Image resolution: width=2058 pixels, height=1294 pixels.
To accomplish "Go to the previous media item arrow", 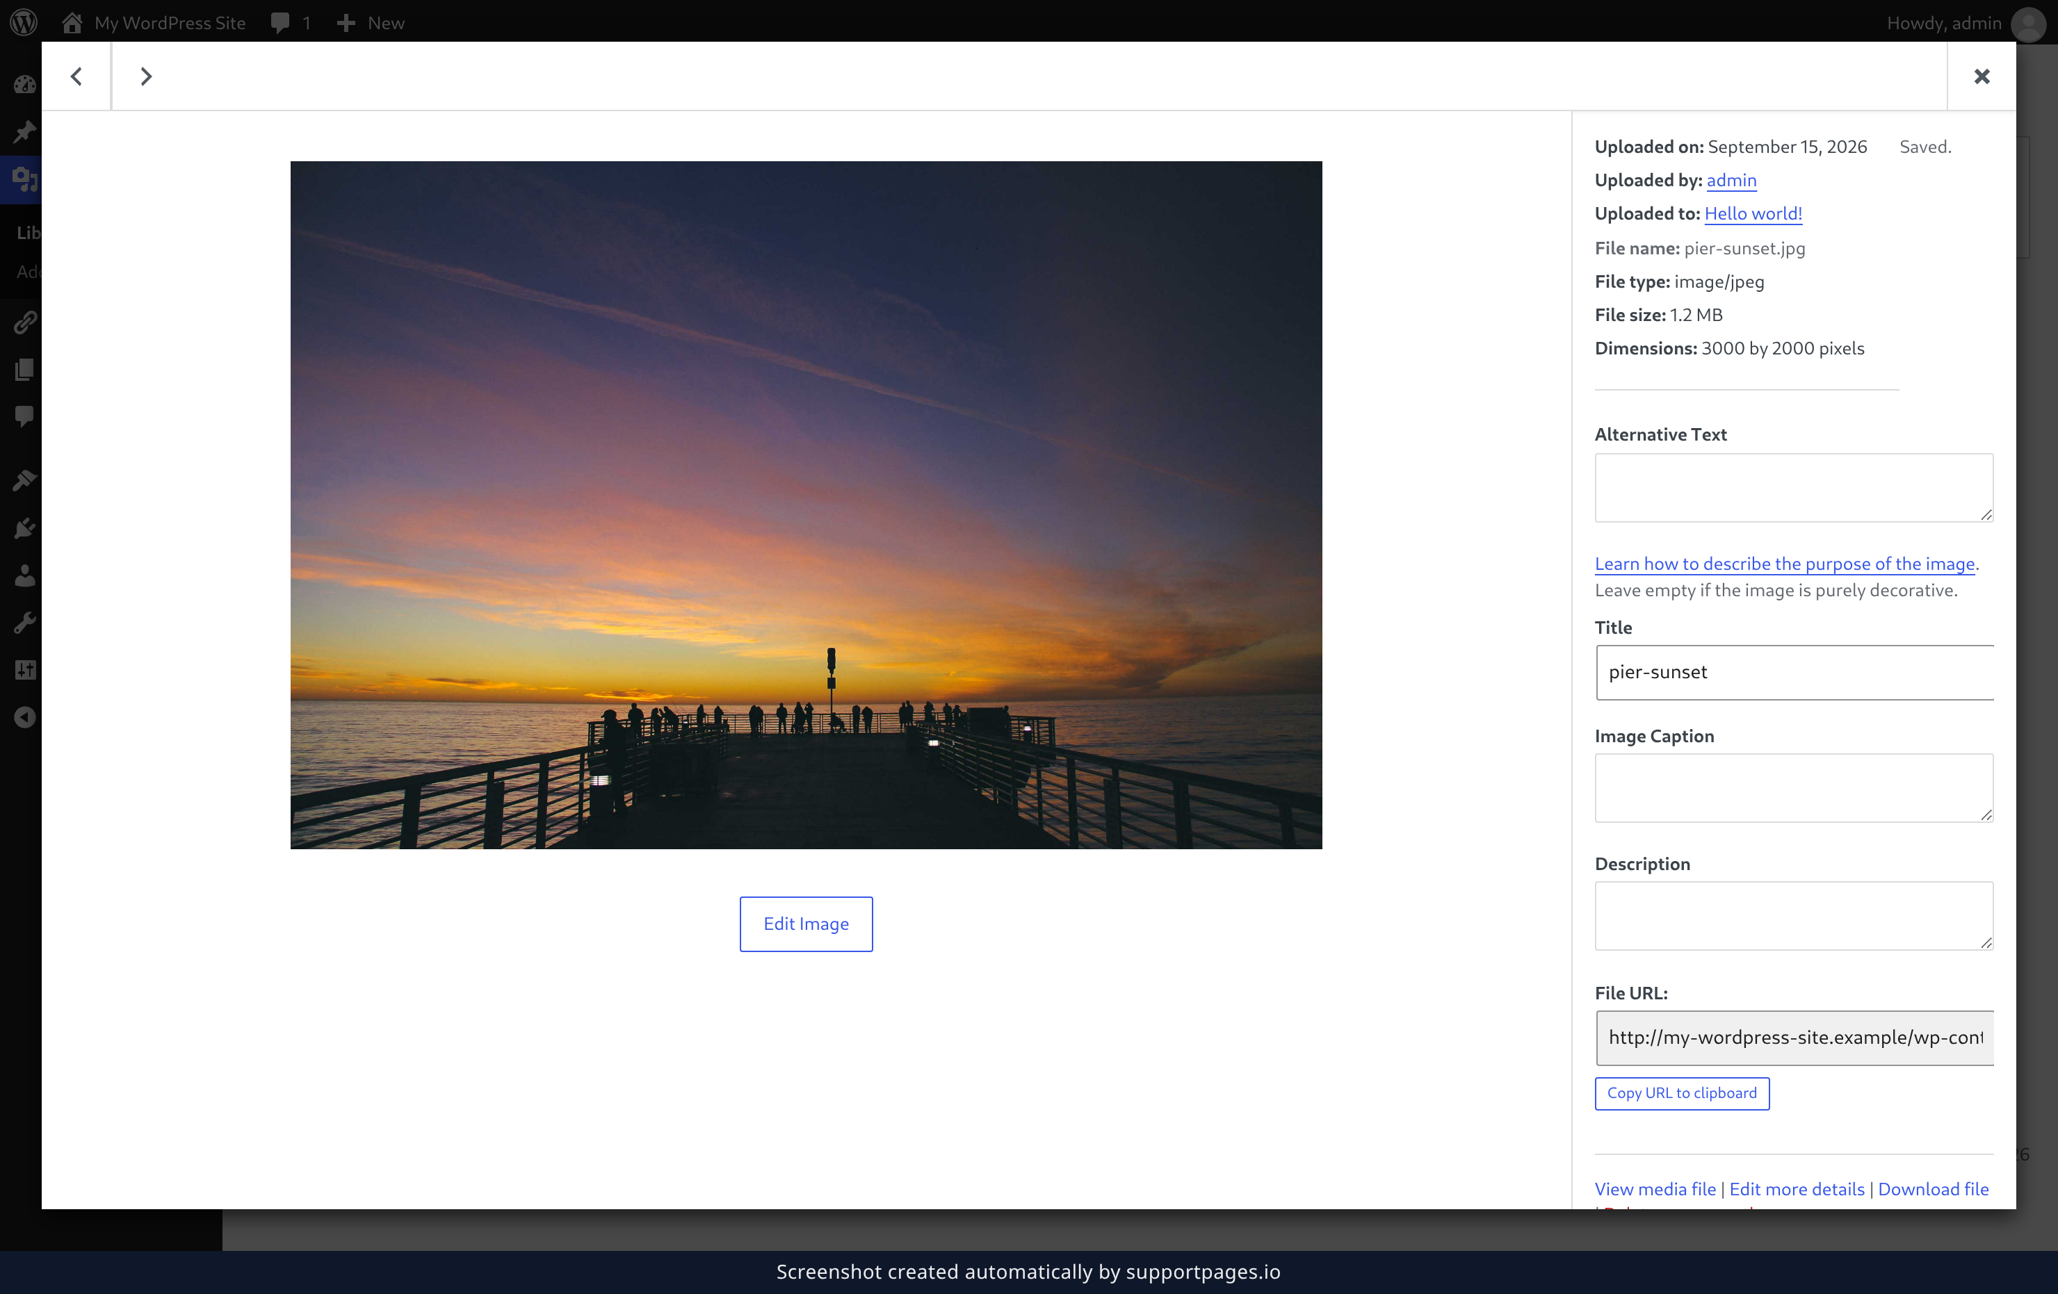I will pyautogui.click(x=76, y=77).
